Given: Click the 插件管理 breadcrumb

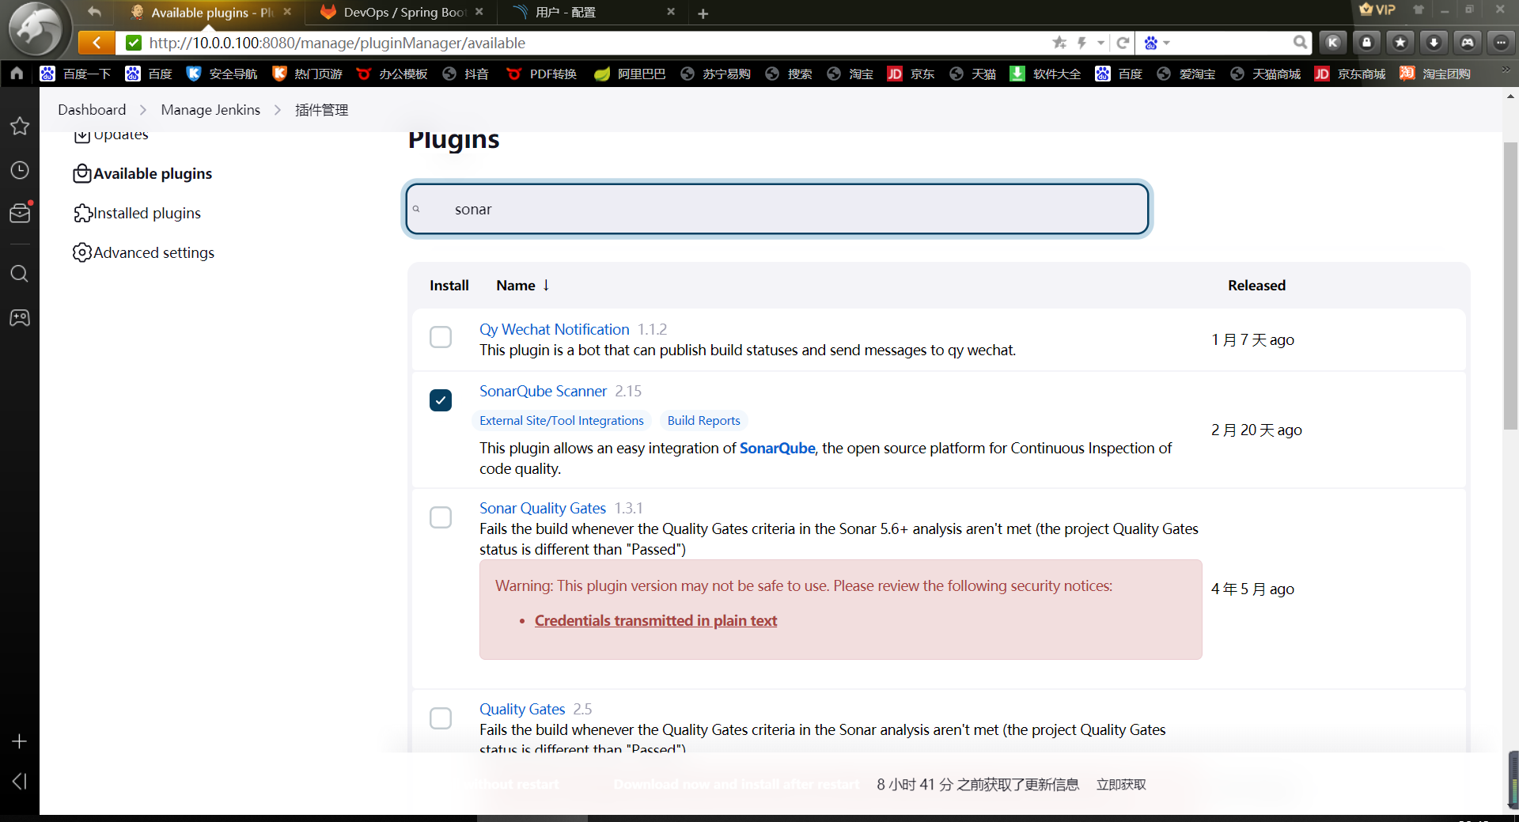Looking at the screenshot, I should tap(322, 110).
